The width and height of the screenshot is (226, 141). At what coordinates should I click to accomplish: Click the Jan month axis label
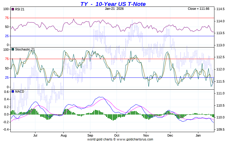click(x=198, y=135)
